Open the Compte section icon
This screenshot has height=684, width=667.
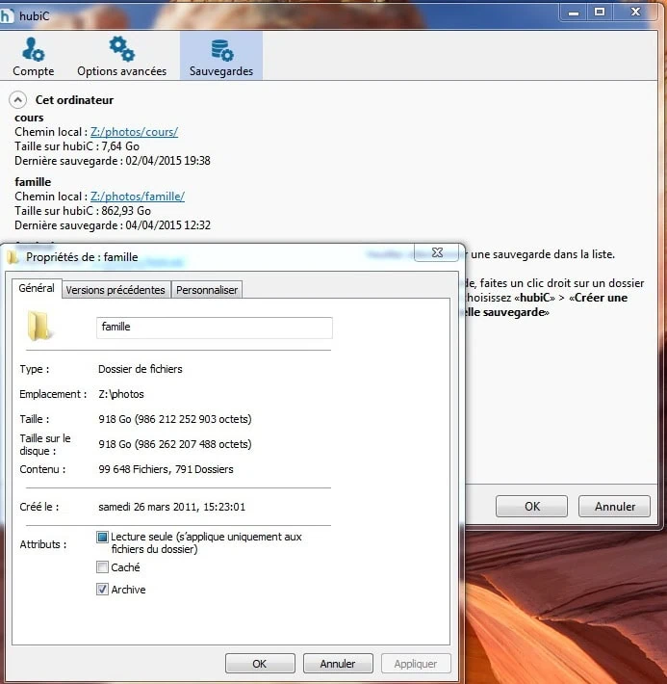click(33, 49)
